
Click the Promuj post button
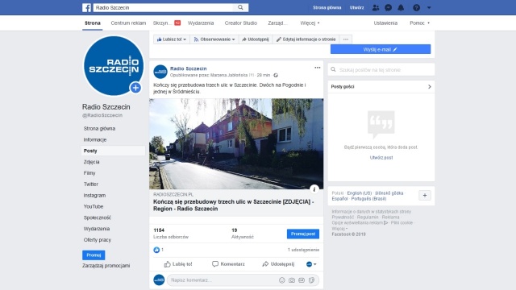[303, 234]
